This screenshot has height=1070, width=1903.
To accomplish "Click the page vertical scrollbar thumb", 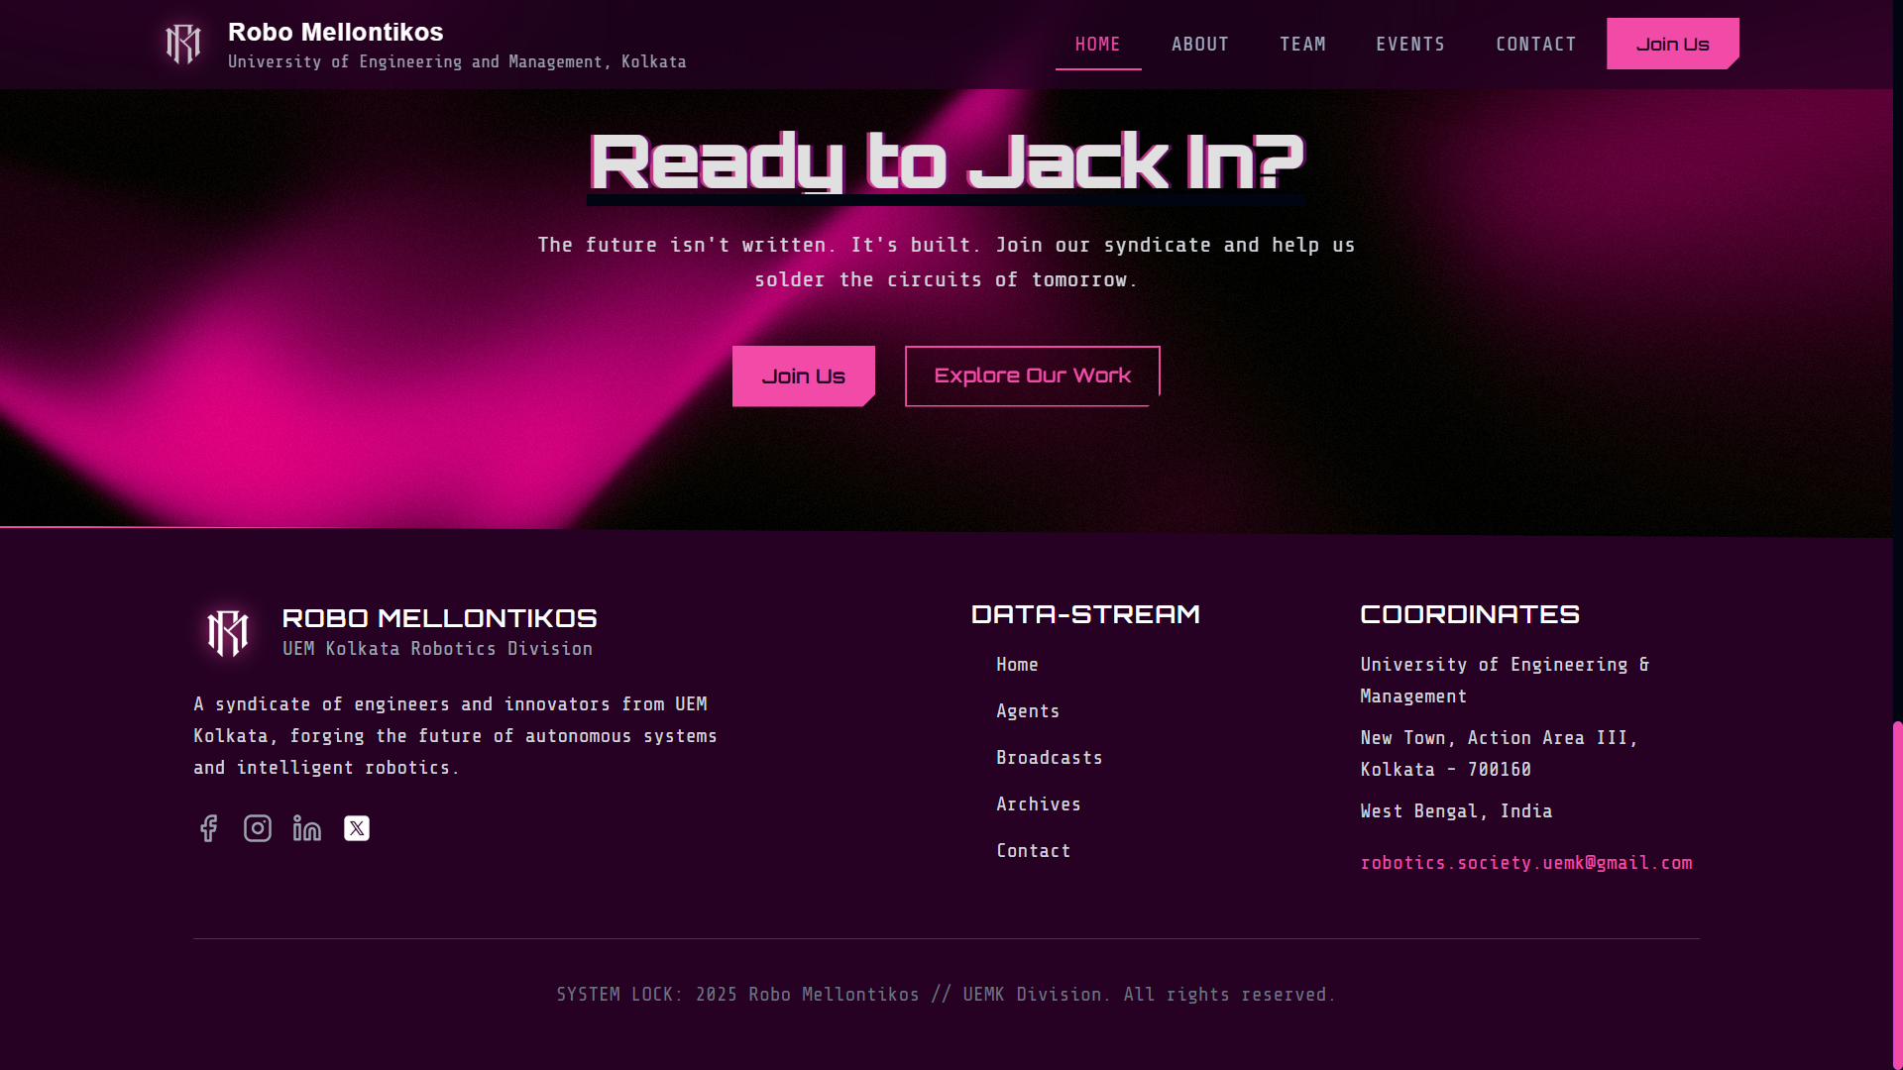I will [1897, 892].
